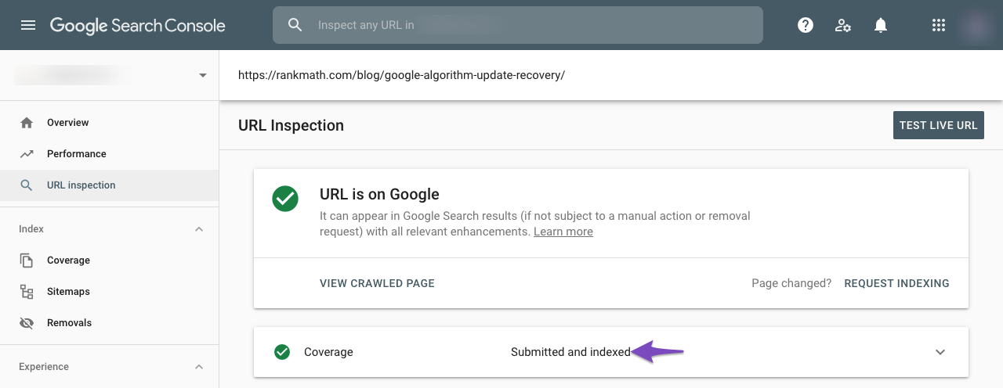Open the Sitemaps page
The image size is (1003, 388).
pos(68,292)
